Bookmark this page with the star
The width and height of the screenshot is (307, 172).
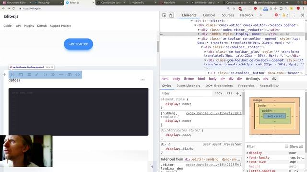(234, 9)
